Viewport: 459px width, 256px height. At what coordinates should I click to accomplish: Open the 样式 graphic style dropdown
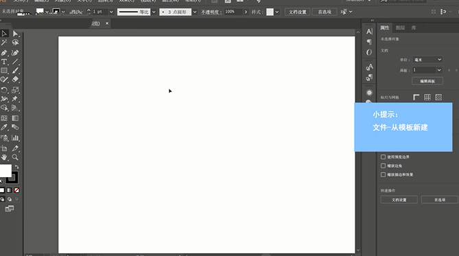click(277, 12)
